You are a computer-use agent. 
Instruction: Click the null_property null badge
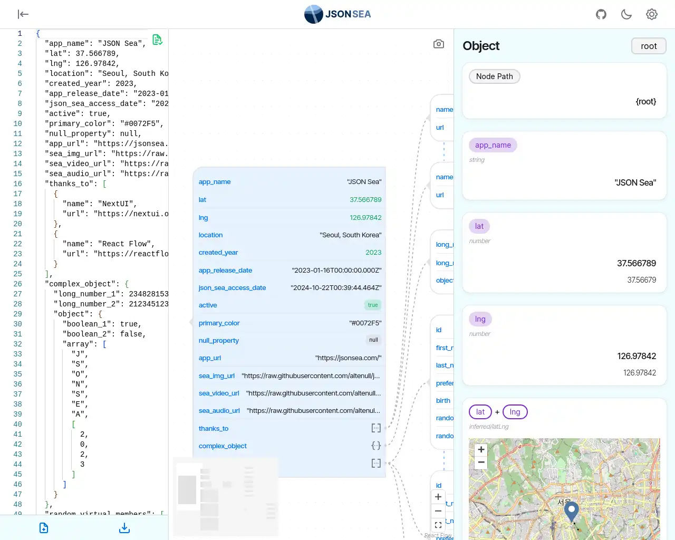pyautogui.click(x=373, y=340)
